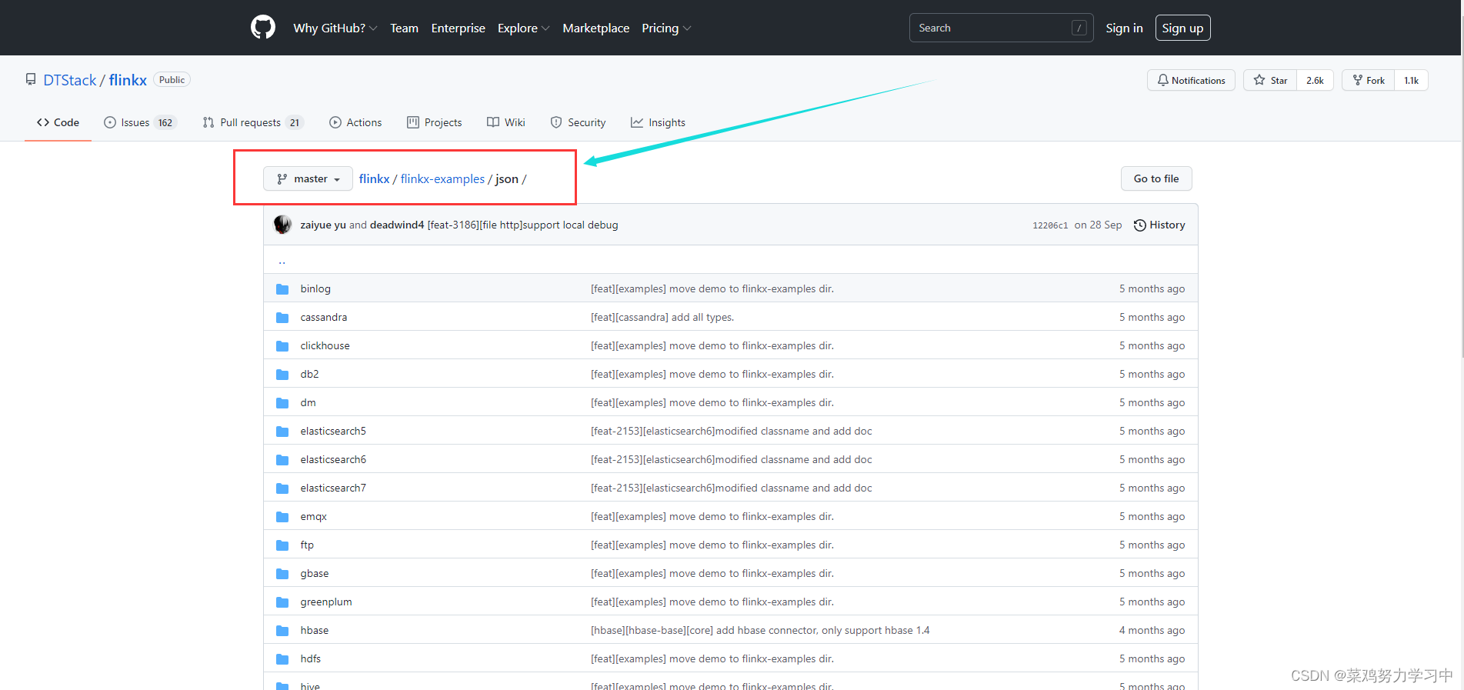Switch to the Pull requests tab
The image size is (1464, 690).
click(x=253, y=122)
